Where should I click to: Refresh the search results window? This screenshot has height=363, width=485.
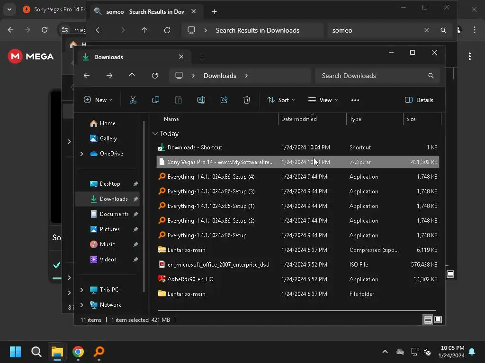167,30
